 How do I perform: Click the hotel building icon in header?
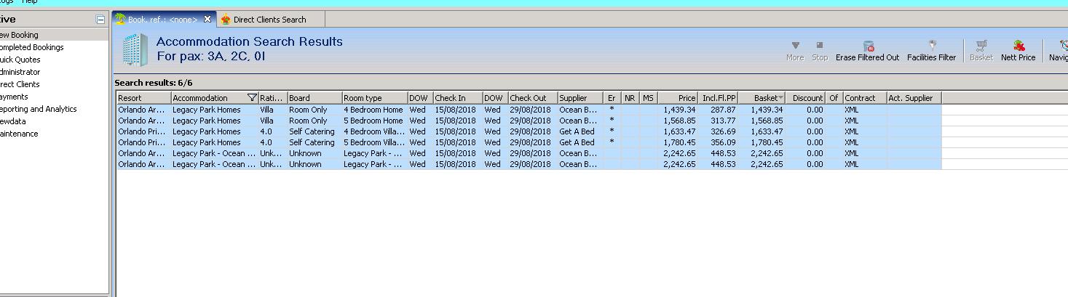(x=134, y=49)
